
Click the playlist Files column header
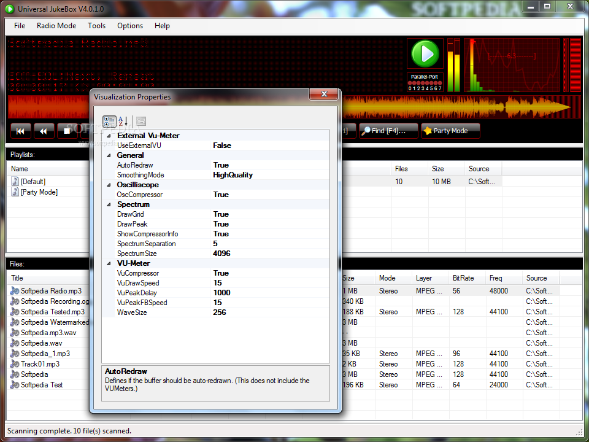[409, 169]
